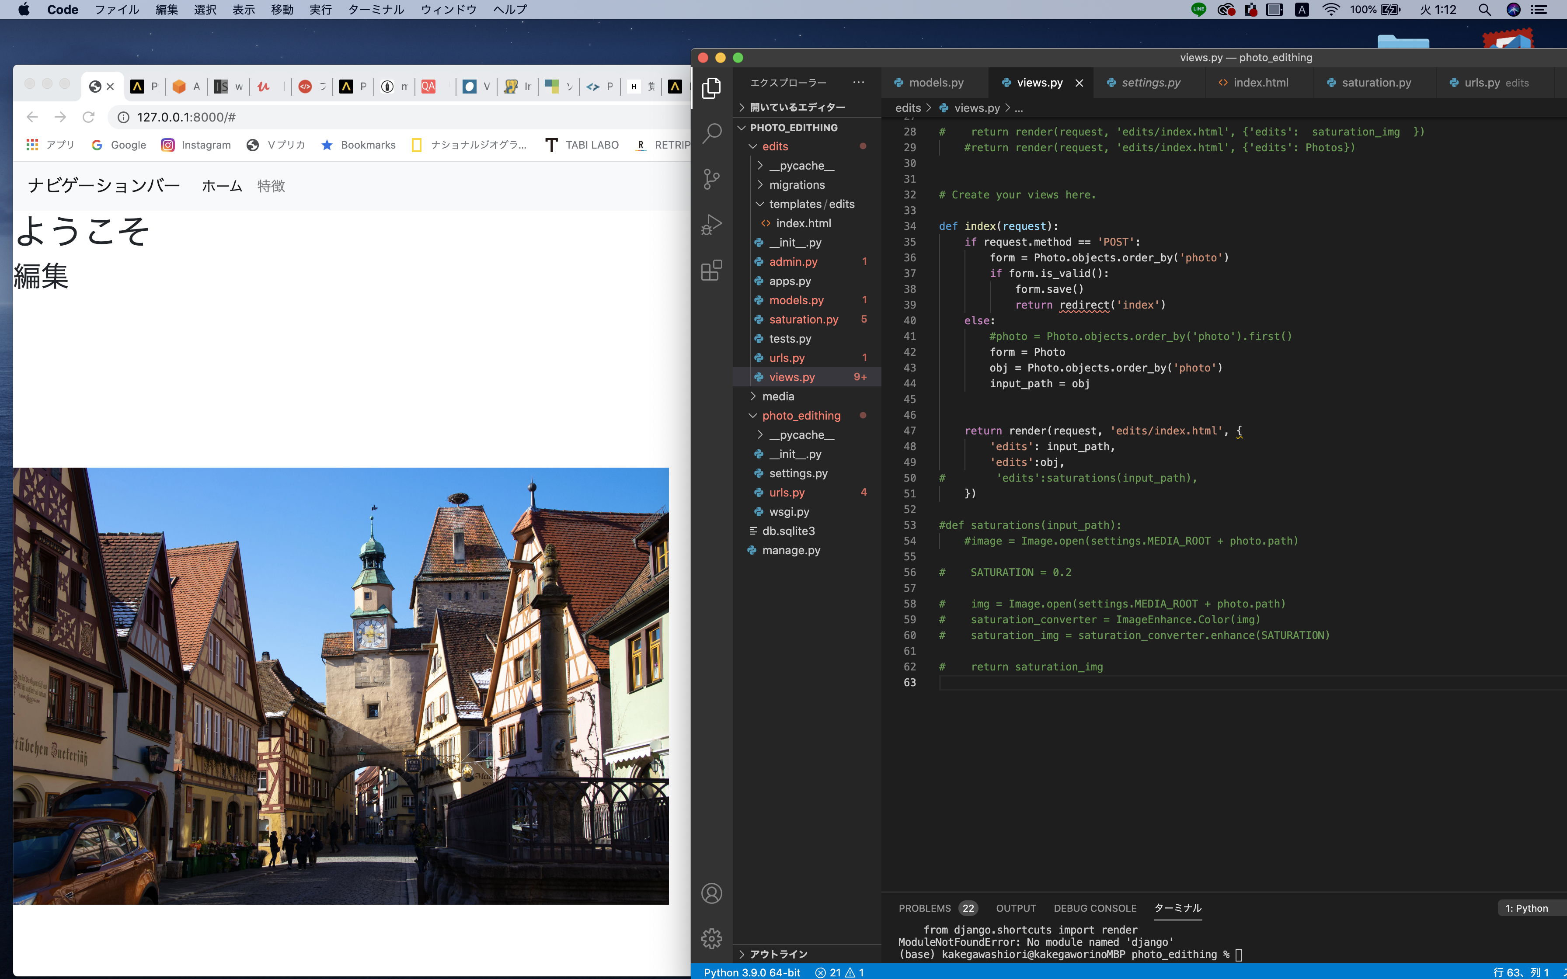Open the Manage gear menu
This screenshot has width=1567, height=979.
[711, 938]
